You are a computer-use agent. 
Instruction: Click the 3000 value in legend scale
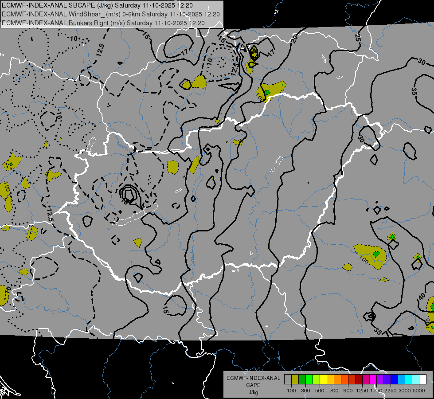[x=405, y=391]
